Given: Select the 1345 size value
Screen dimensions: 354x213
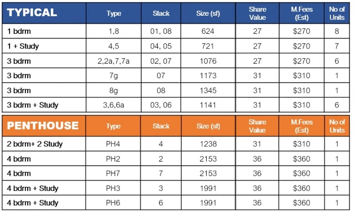Looking at the screenshot, I should [208, 90].
